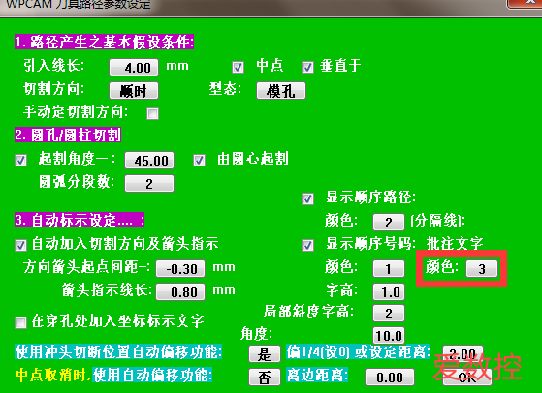Edit the 起割角度 45.00 value
The image size is (542, 393).
[149, 161]
